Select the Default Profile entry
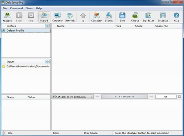184x136 pixels. [26, 31]
